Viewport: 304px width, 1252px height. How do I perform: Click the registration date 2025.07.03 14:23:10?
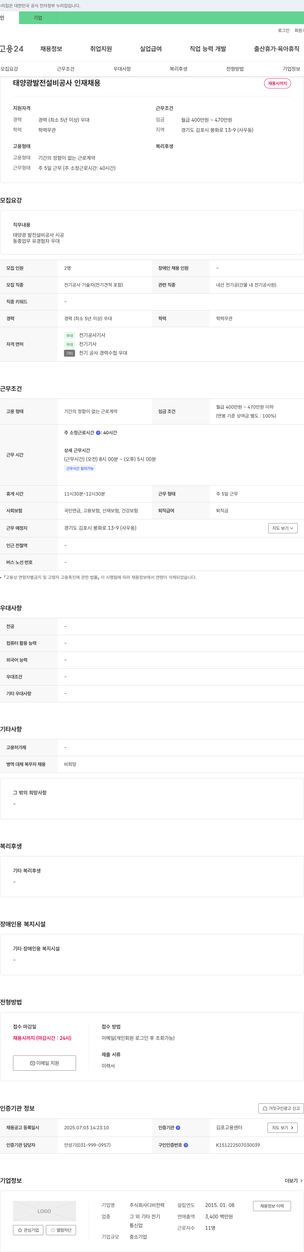[x=86, y=1128]
